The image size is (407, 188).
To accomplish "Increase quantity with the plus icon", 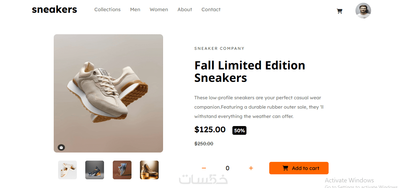I will [x=251, y=168].
